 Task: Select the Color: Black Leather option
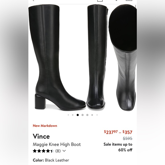pyautogui.click(x=51, y=160)
